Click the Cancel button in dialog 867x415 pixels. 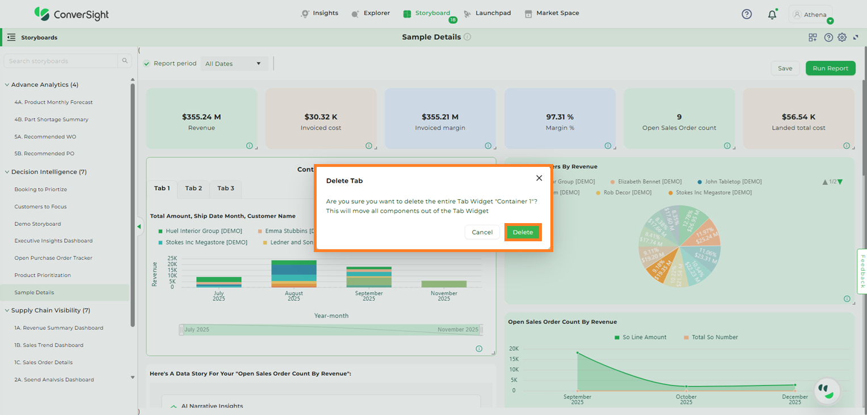(482, 232)
